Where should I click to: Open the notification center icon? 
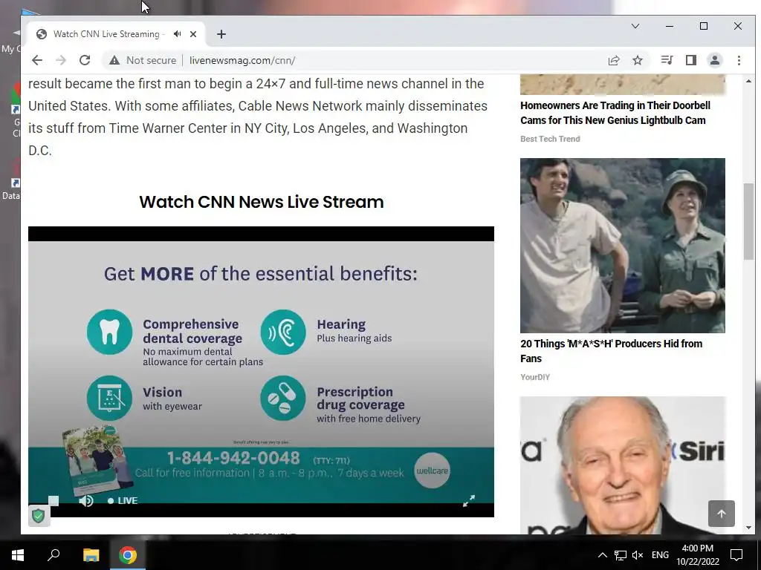pyautogui.click(x=736, y=555)
